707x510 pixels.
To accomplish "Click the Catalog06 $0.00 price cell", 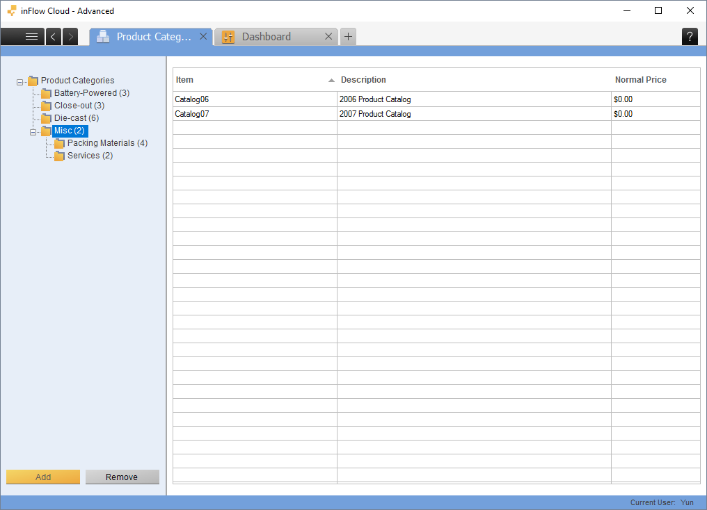I will pos(656,99).
